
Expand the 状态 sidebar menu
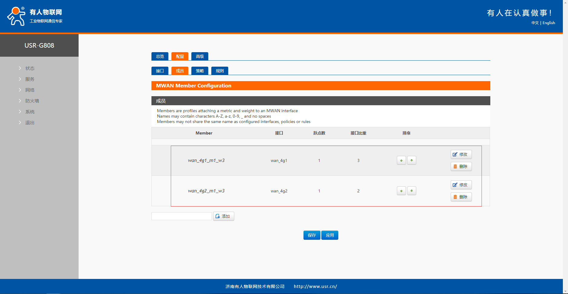pos(30,68)
